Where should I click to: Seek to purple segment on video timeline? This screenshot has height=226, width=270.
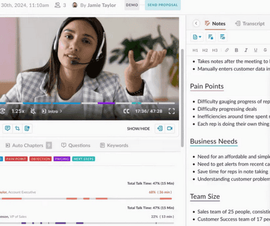(106, 103)
